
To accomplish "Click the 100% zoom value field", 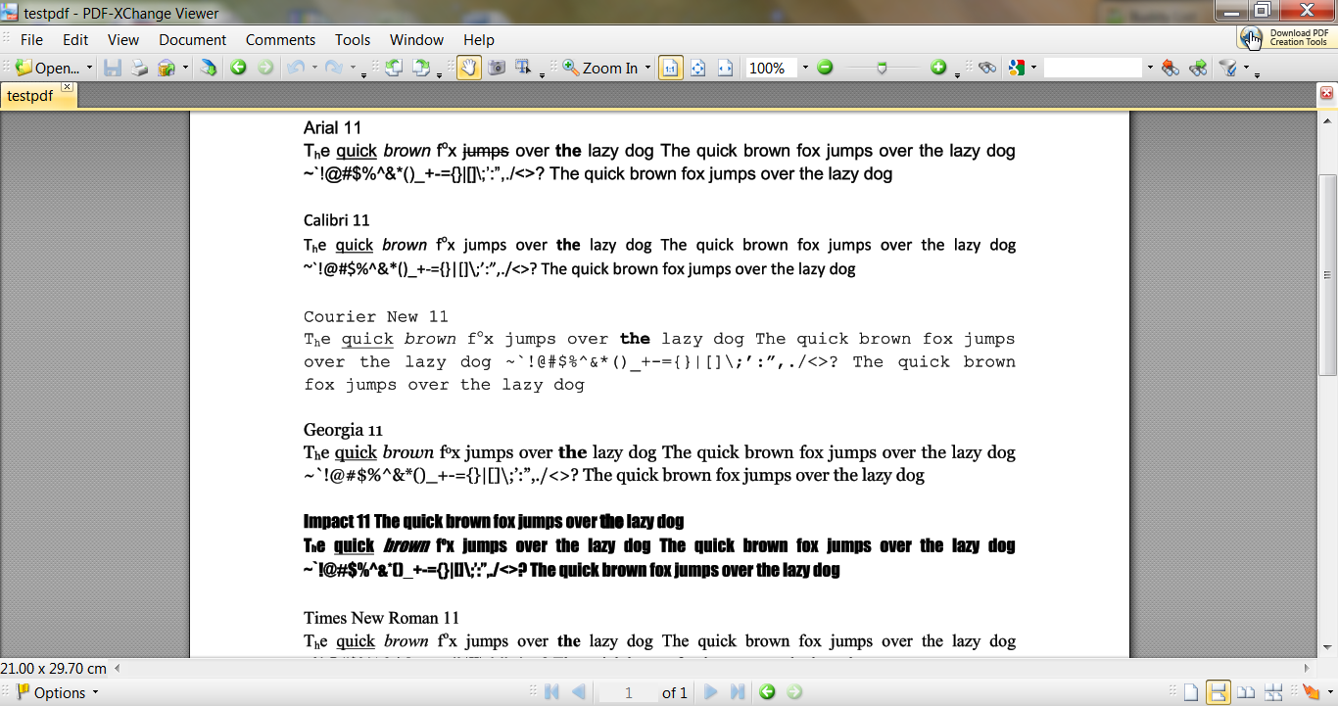I will click(x=771, y=68).
